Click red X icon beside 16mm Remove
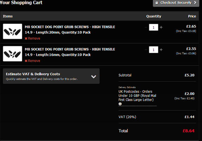The image size is (202, 141). [x=26, y=61]
